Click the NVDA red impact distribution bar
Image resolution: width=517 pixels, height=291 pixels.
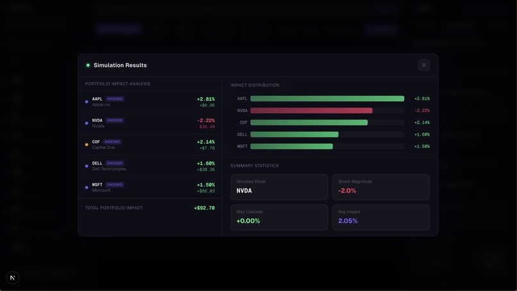[x=311, y=111]
